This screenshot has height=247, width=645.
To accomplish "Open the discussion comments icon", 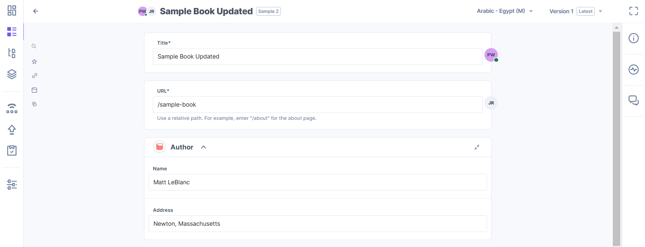I will click(x=633, y=100).
